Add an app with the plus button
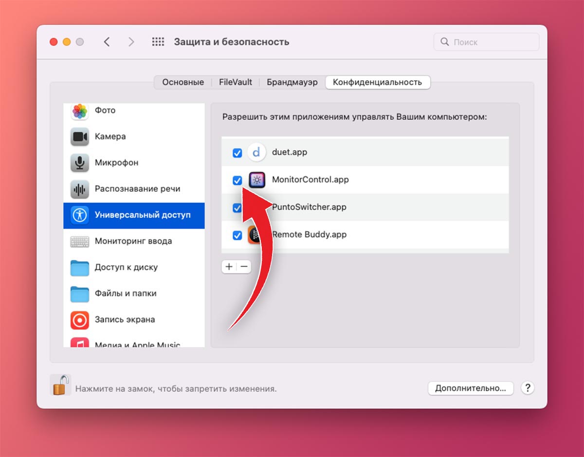Viewport: 584px width, 457px height. click(229, 267)
